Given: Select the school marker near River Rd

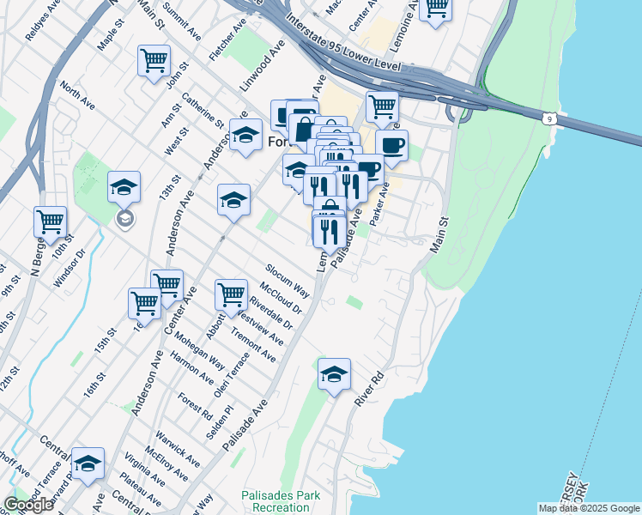Looking at the screenshot, I should (334, 377).
